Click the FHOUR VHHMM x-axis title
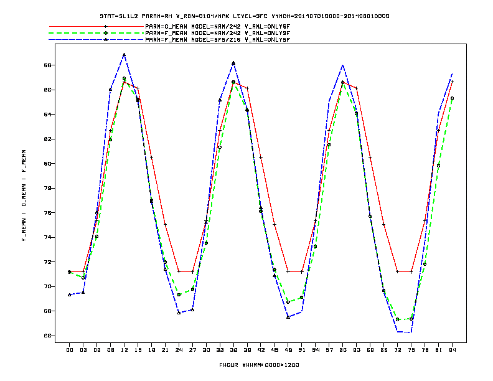This screenshot has width=493, height=381. 259,365
